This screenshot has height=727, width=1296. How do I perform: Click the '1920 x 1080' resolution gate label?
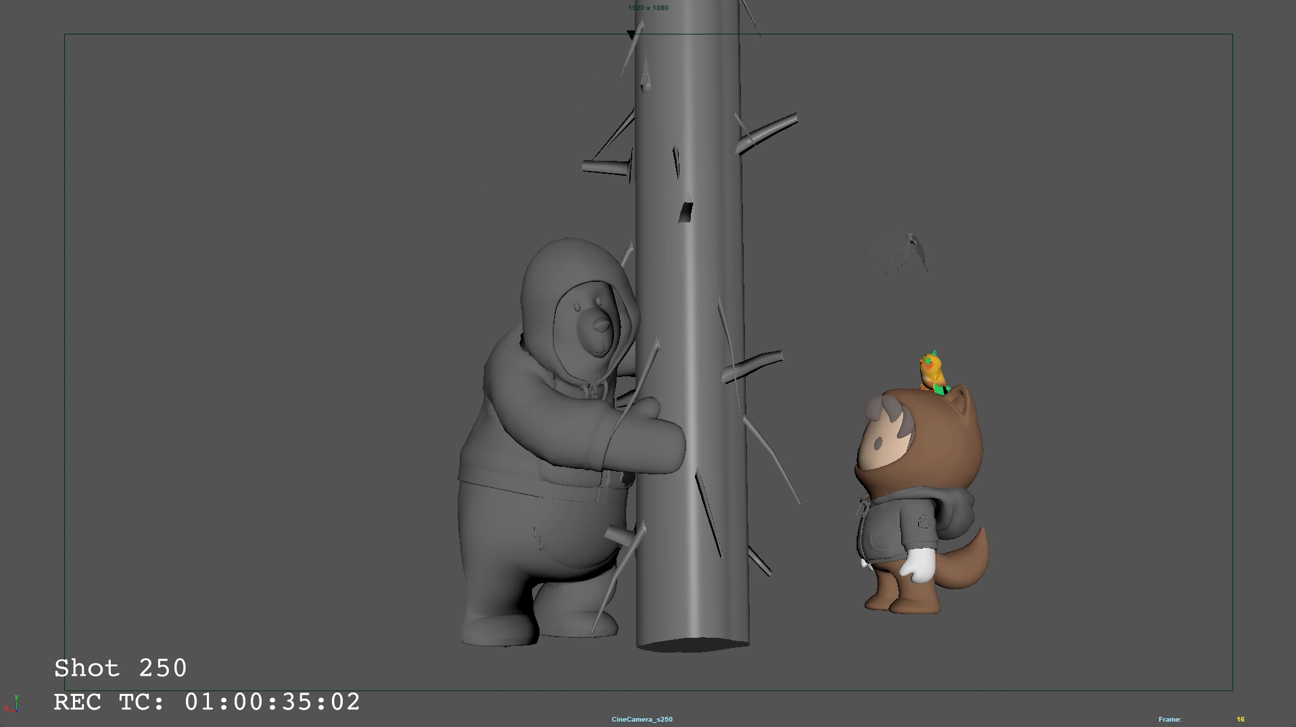[x=648, y=8]
